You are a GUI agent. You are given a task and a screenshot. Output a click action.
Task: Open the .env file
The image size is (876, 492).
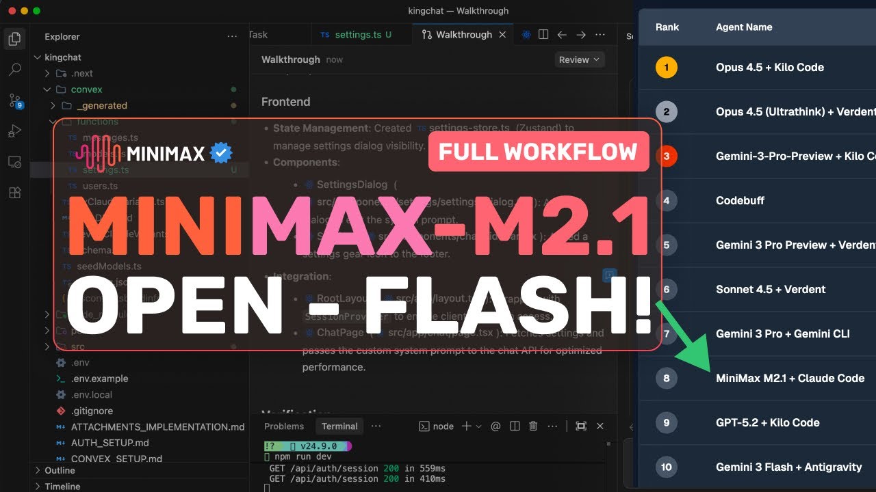[80, 362]
